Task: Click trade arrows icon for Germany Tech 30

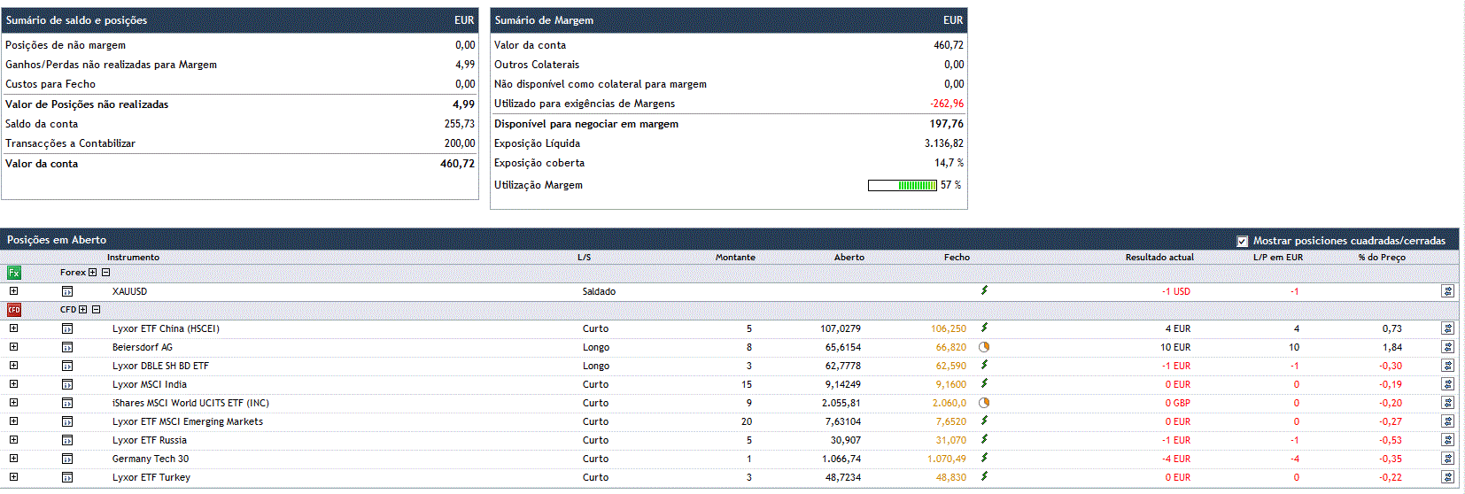Action: tap(1447, 459)
